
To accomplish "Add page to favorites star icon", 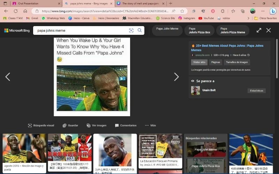I will pyautogui.click(x=182, y=11).
